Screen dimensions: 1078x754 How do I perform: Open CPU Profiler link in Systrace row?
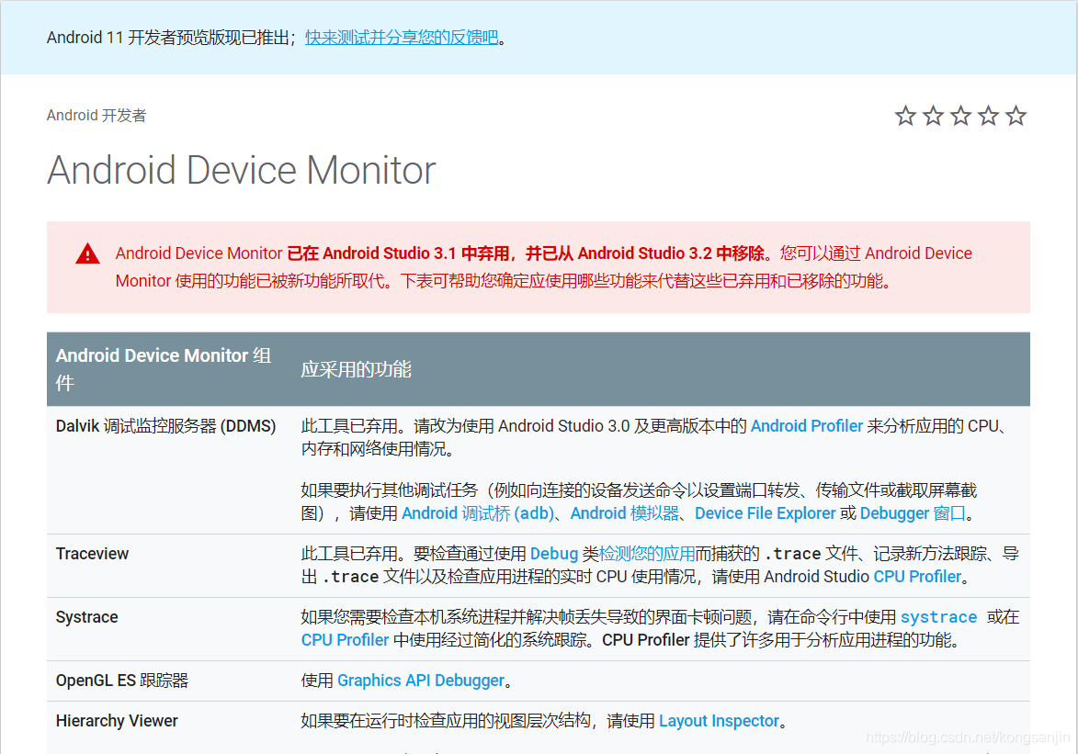[x=346, y=640]
